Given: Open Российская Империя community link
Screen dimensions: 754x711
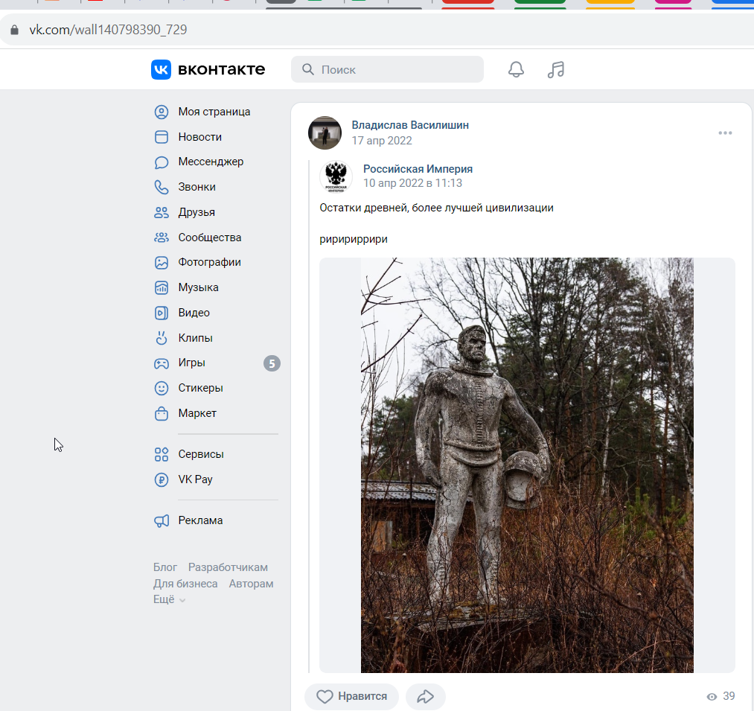Looking at the screenshot, I should coord(418,169).
